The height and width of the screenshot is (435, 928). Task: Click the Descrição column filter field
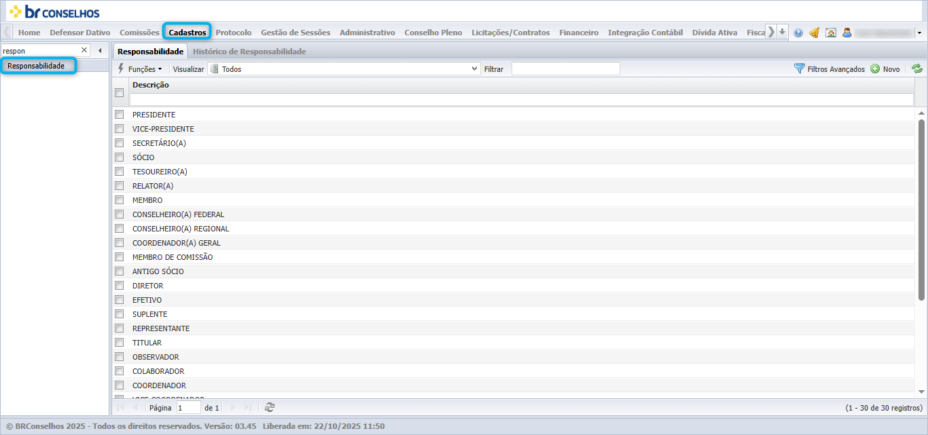pos(522,100)
